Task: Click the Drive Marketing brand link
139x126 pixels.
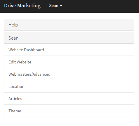Action: (x=22, y=6)
